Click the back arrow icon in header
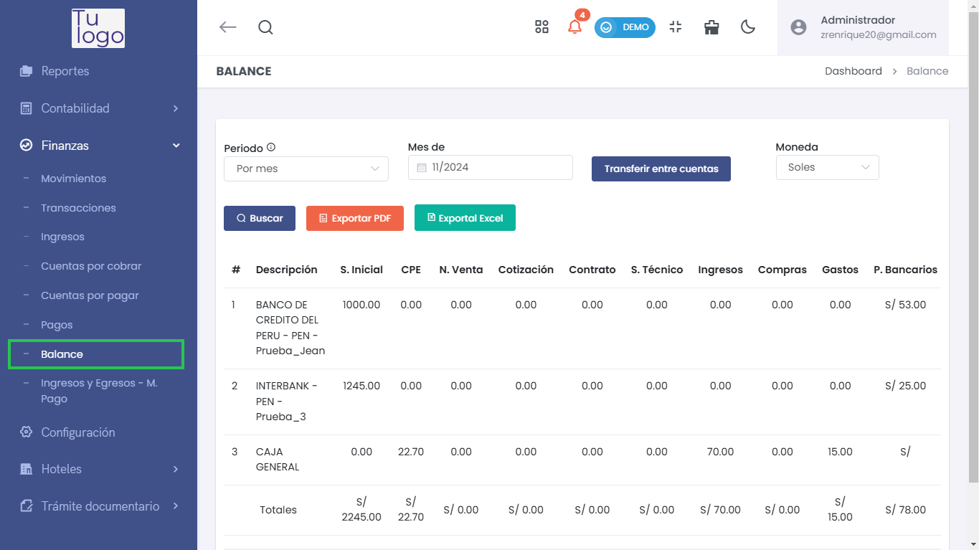 pyautogui.click(x=227, y=27)
